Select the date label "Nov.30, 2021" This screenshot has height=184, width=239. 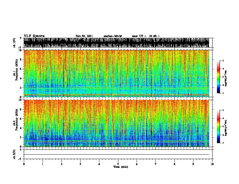pos(84,36)
